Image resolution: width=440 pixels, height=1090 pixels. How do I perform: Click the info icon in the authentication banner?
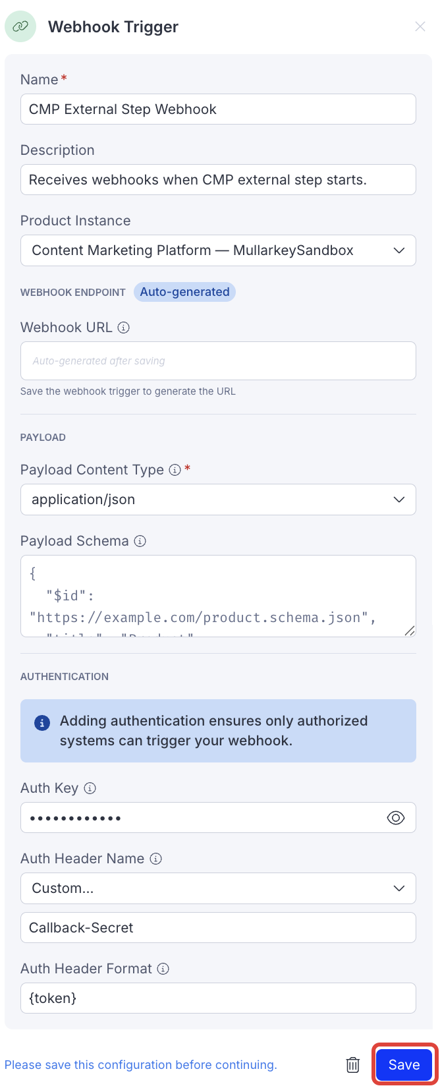(x=41, y=722)
